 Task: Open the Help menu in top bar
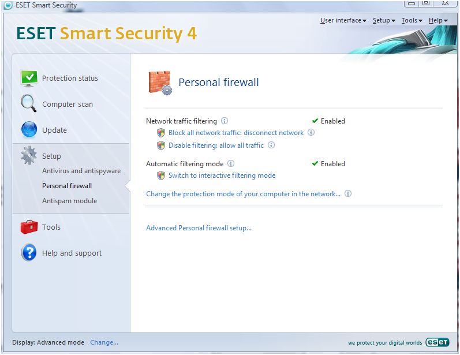coord(438,21)
